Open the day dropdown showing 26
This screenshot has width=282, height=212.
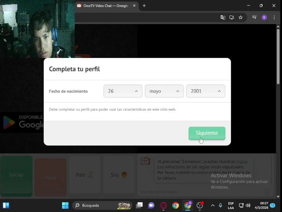coord(123,91)
